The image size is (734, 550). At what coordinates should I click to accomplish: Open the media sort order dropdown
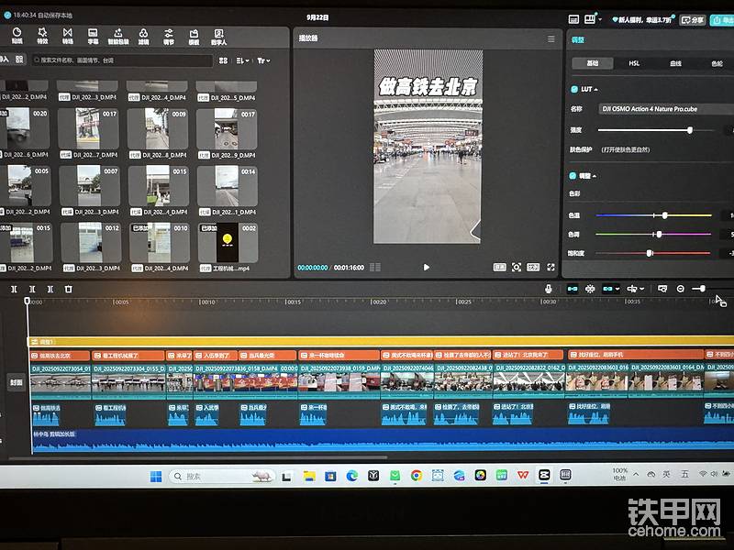[x=242, y=60]
